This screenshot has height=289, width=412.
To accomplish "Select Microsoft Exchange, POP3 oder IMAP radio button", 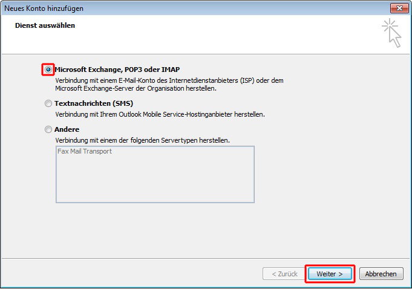I will coord(48,70).
